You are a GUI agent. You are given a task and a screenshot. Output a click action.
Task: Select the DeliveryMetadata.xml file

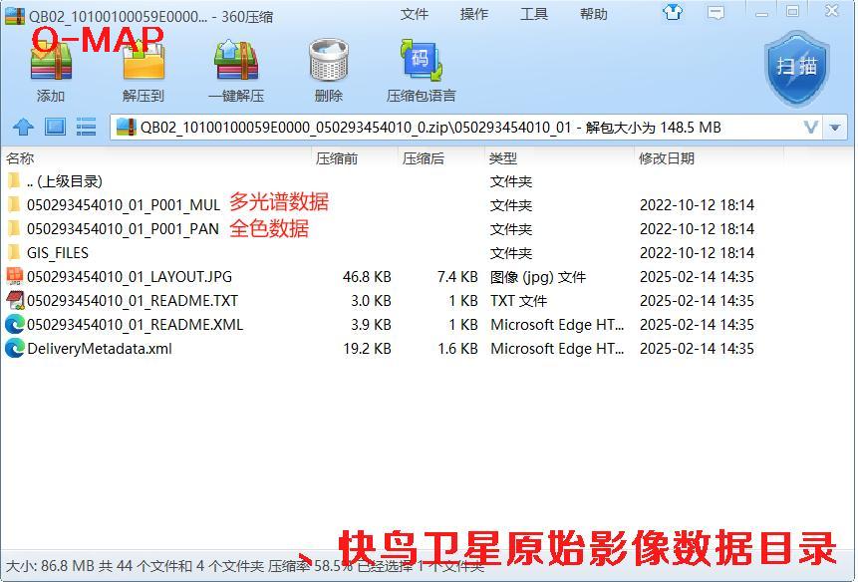(x=99, y=349)
